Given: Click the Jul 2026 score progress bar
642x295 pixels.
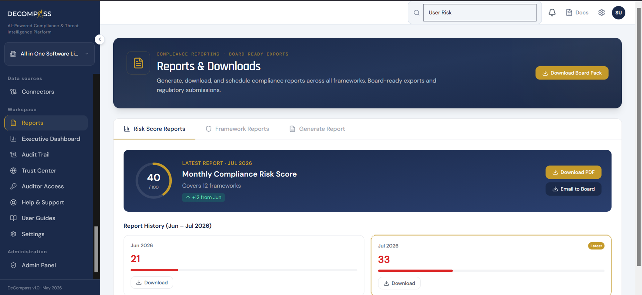Looking at the screenshot, I should pyautogui.click(x=491, y=271).
